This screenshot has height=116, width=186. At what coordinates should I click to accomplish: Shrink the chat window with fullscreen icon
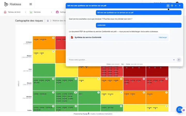coord(168,6)
